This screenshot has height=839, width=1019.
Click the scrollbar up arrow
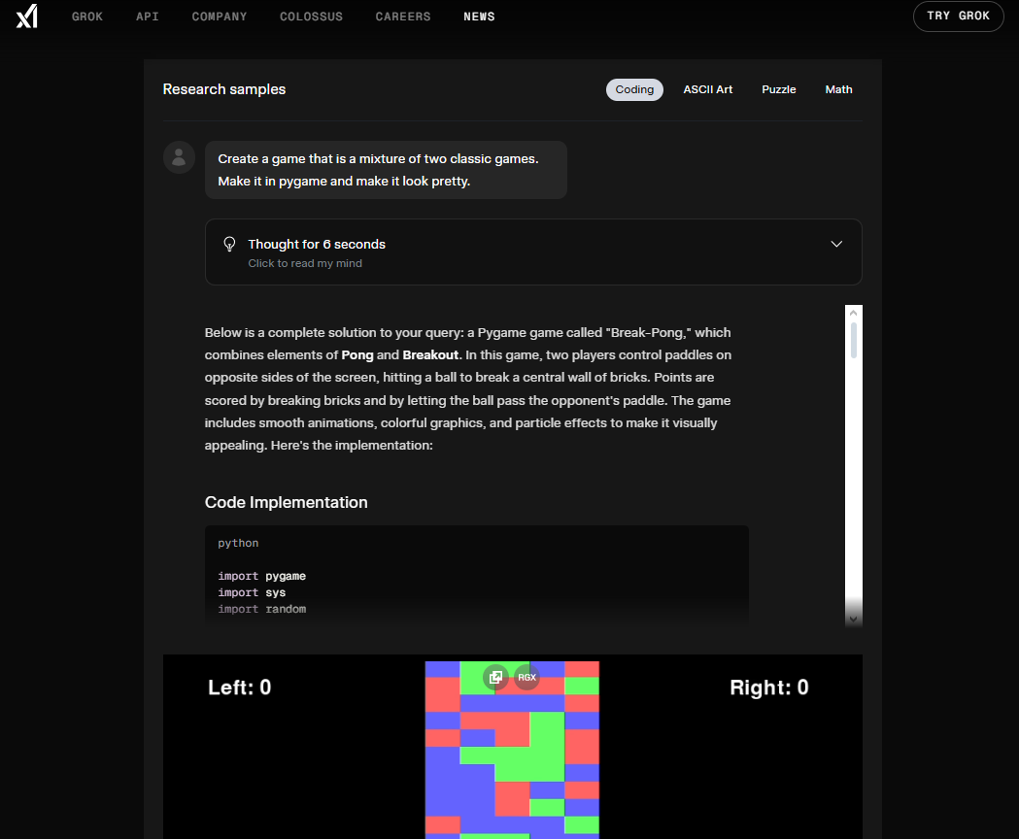pos(854,314)
